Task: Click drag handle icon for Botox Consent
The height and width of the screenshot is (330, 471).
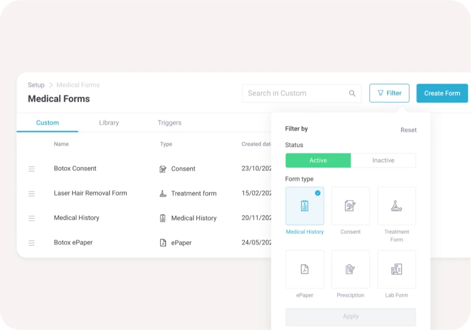Action: (x=32, y=169)
